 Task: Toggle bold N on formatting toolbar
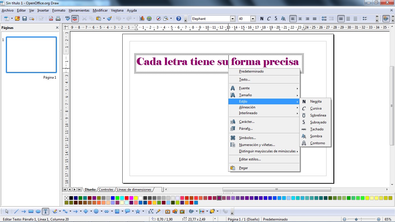[262, 18]
